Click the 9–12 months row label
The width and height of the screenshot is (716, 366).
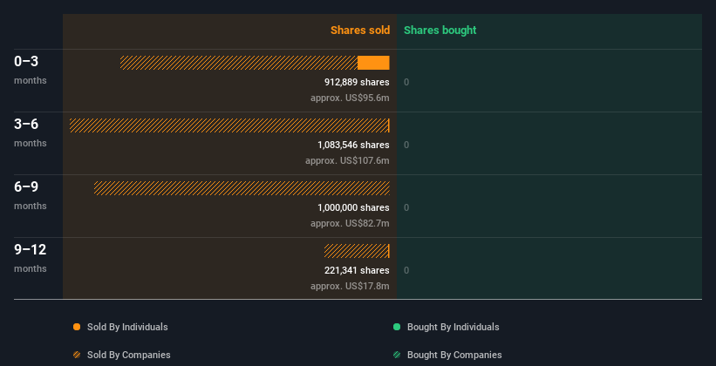(31, 258)
